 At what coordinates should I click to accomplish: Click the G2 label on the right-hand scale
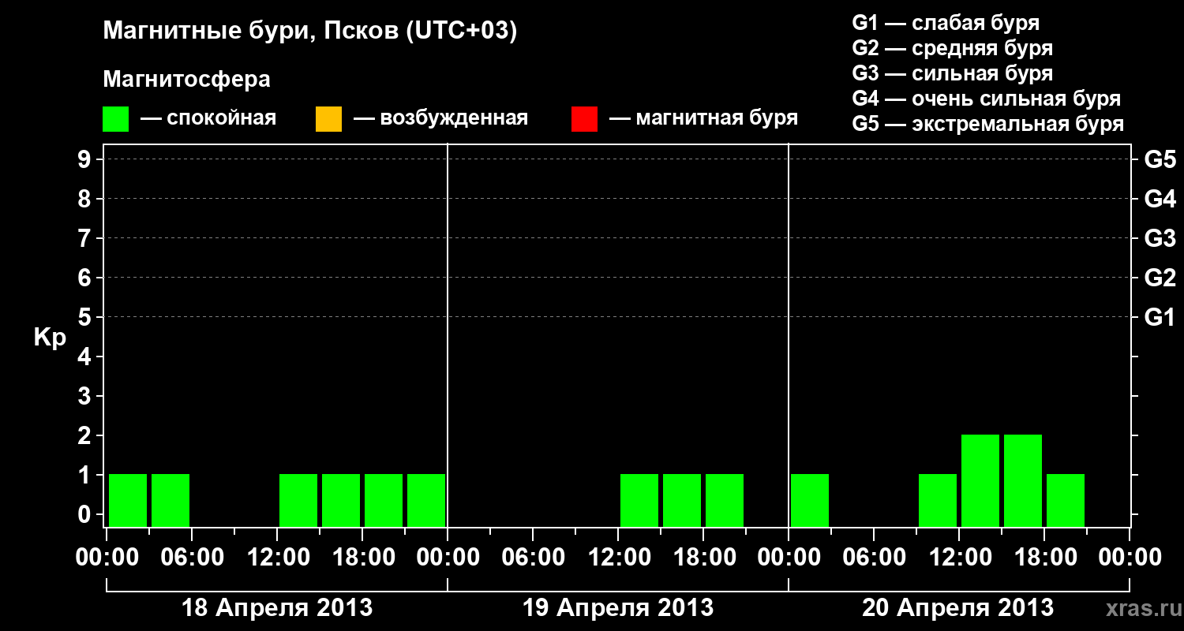[1160, 278]
